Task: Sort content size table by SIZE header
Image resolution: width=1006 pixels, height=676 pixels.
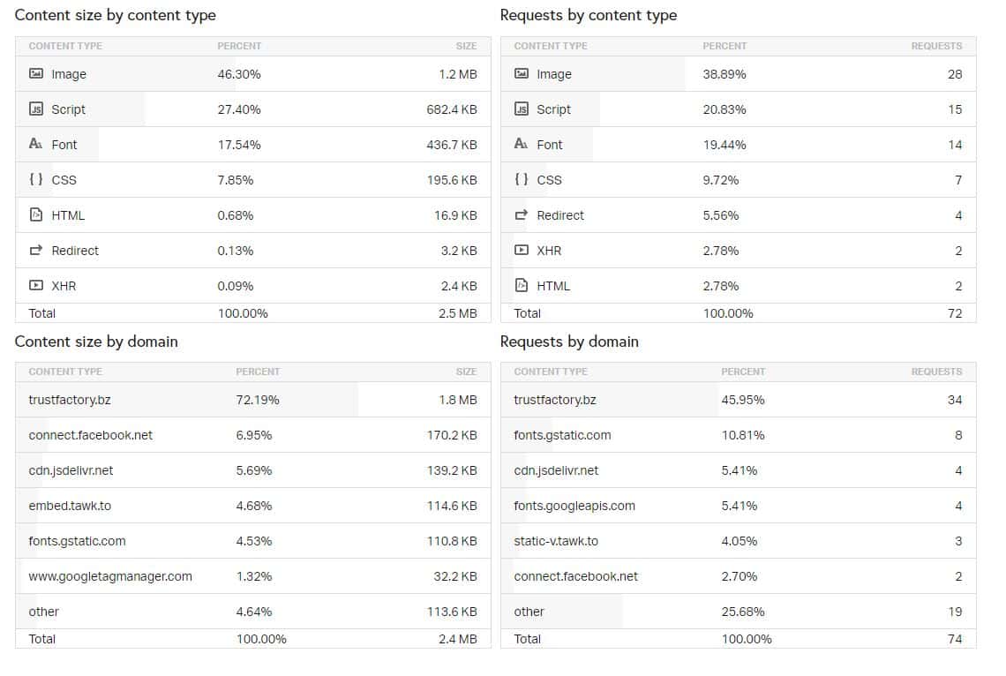Action: coord(466,46)
